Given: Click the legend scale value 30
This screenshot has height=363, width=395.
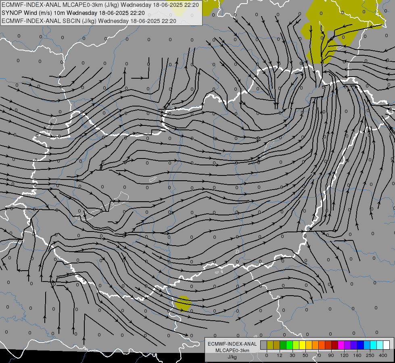Looking at the screenshot, I should point(293,355).
